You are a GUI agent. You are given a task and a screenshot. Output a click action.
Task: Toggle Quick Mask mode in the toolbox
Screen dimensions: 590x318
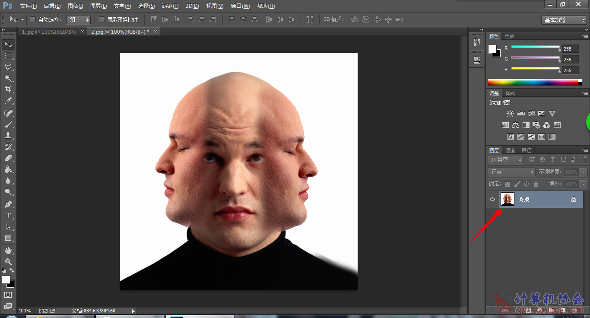(x=8, y=295)
